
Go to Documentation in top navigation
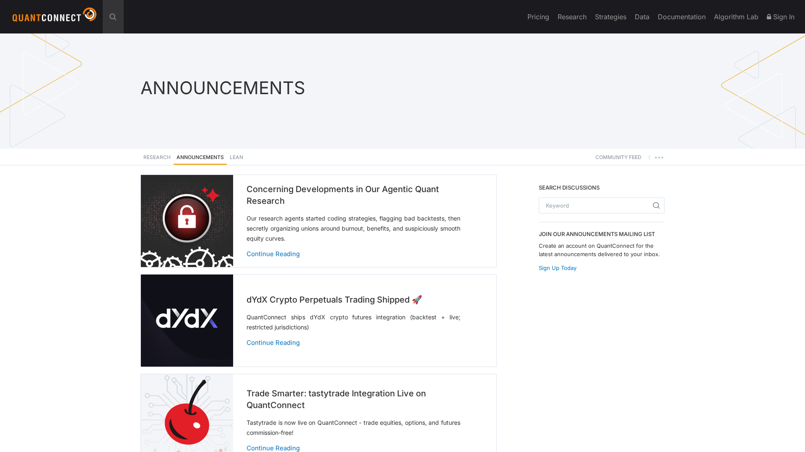click(681, 17)
